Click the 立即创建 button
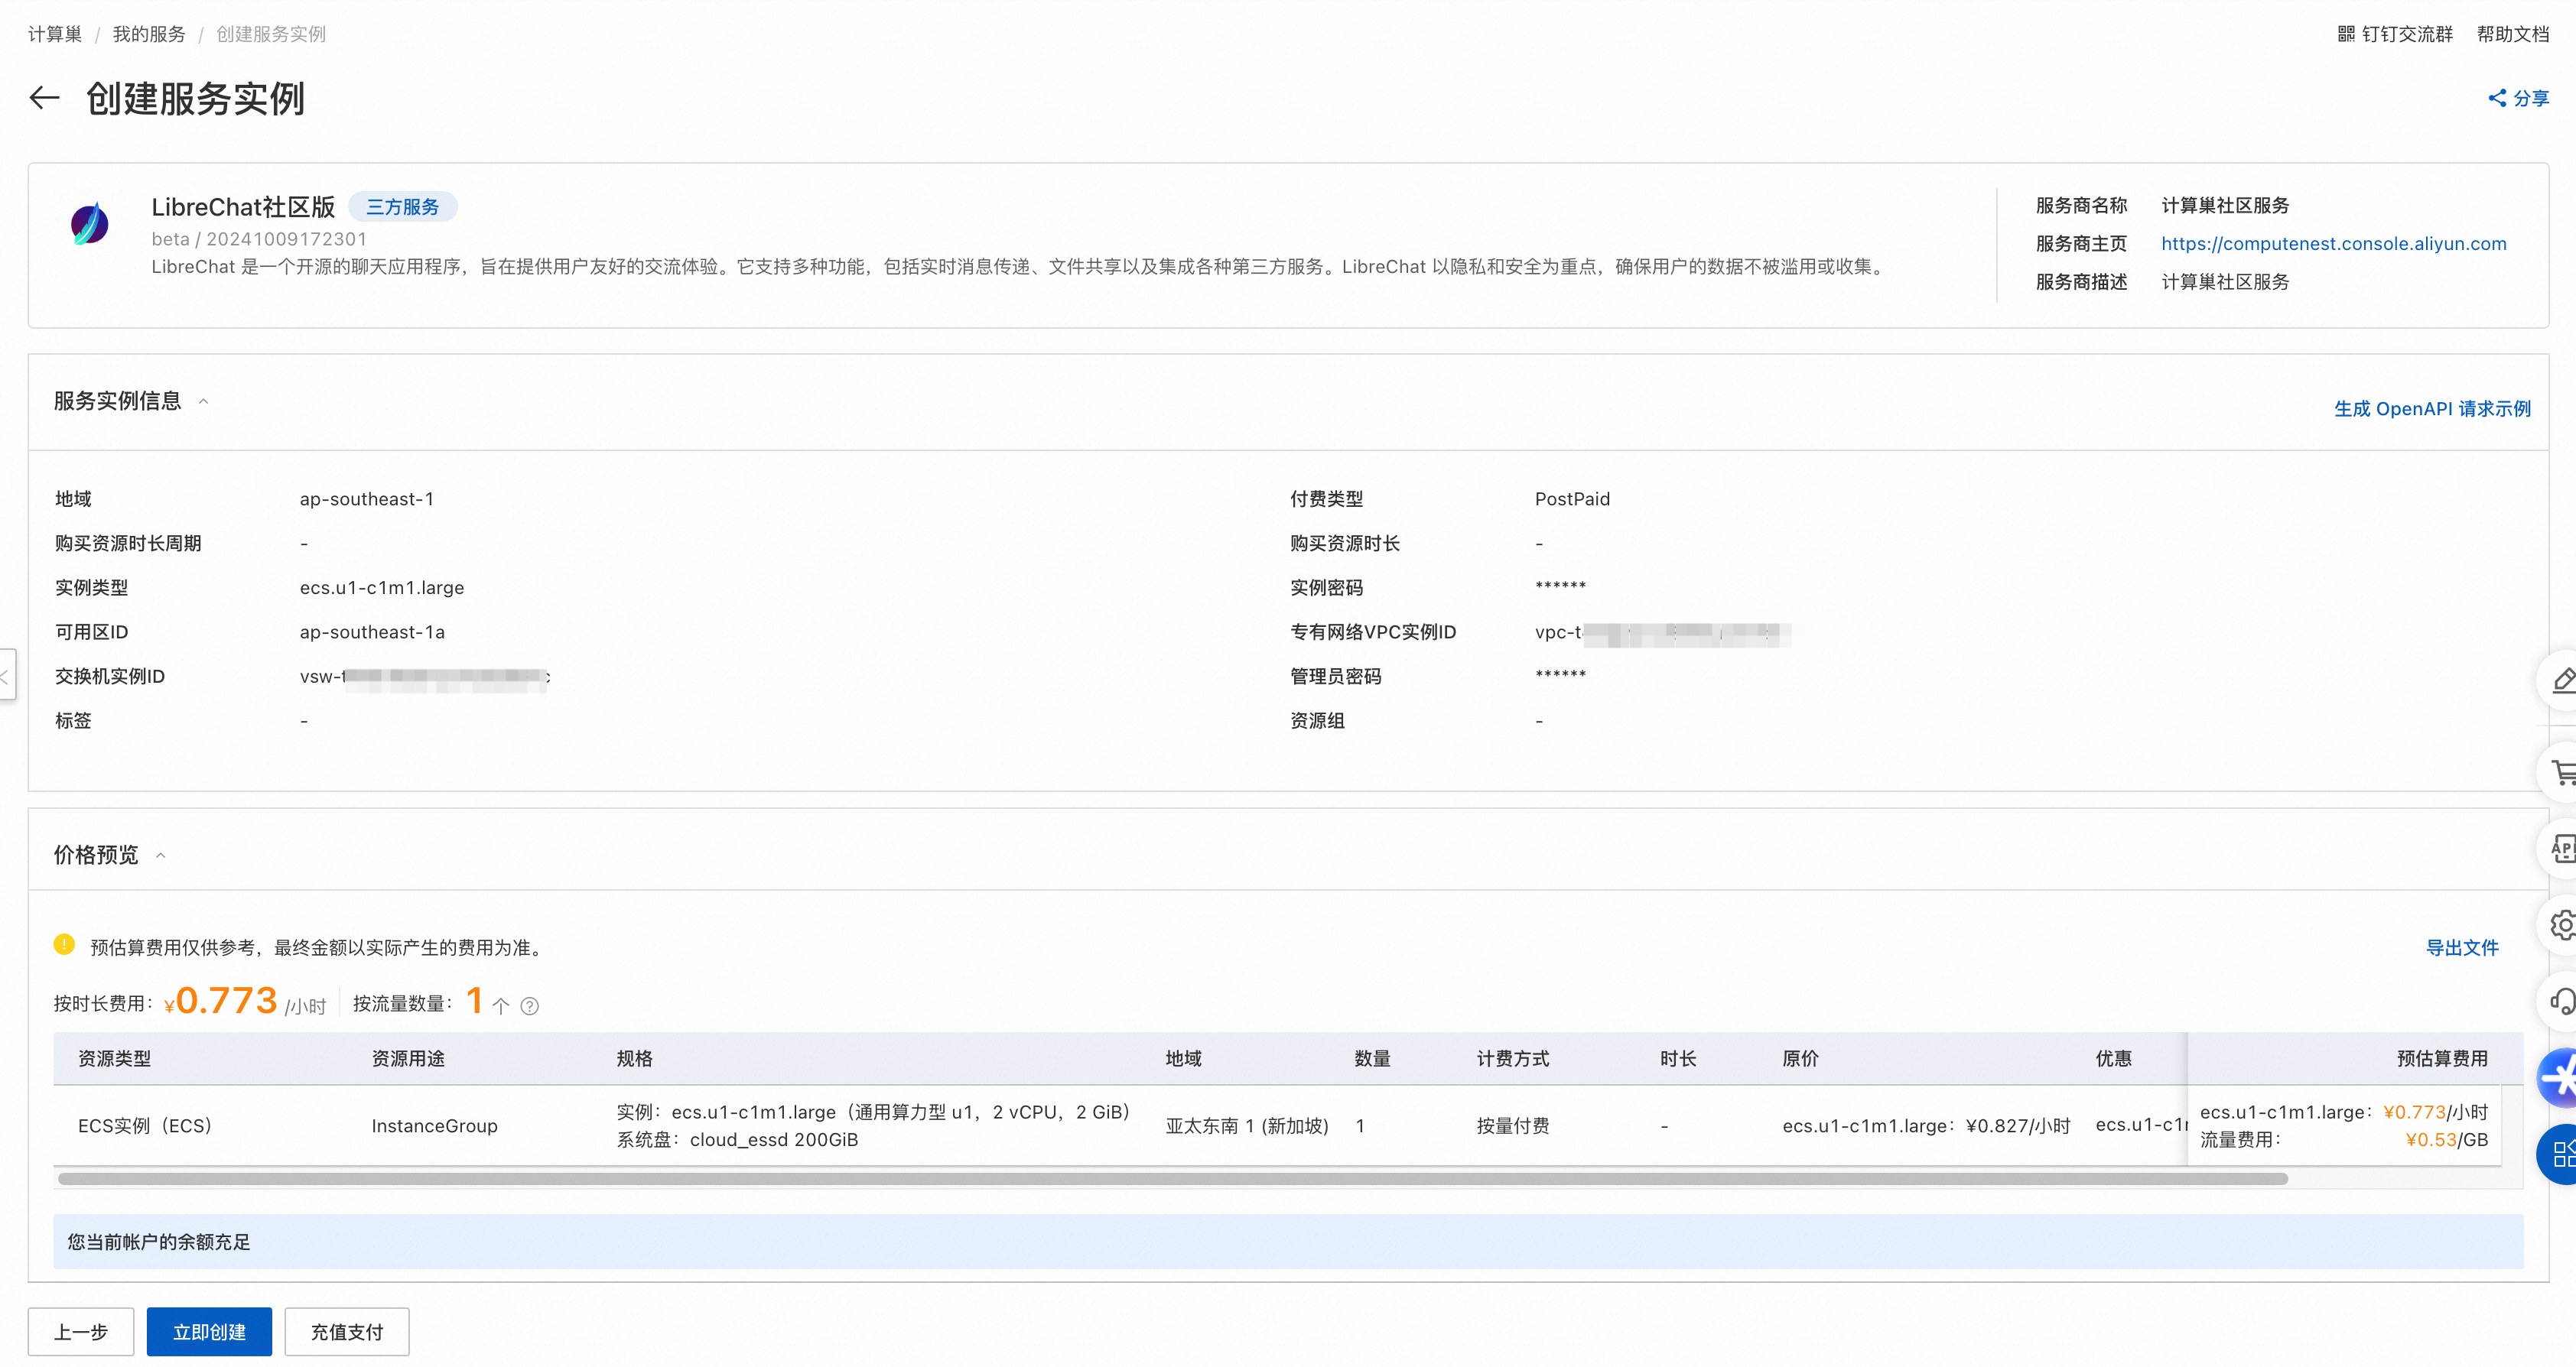 pos(209,1331)
